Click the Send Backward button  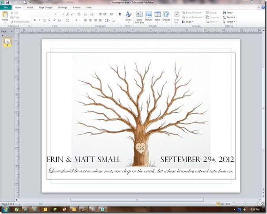click(x=193, y=17)
